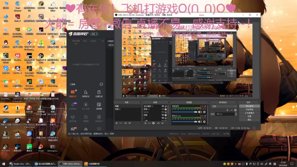Image resolution: width=297 pixels, height=167 pixels.
Task: Add a new scene with the plus icon
Action: point(117,123)
